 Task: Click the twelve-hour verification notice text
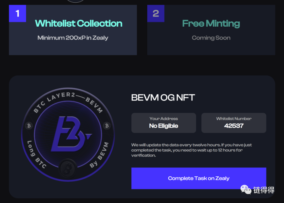[x=191, y=150]
